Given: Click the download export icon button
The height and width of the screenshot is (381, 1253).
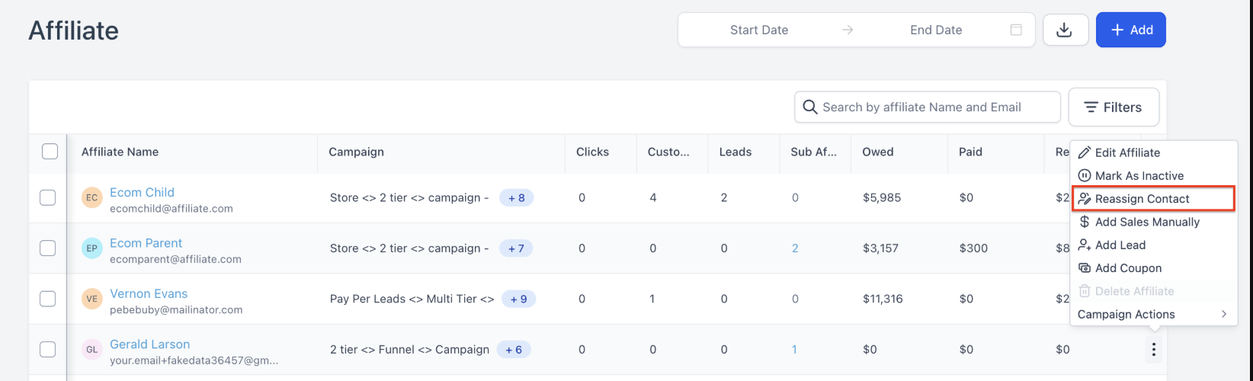Looking at the screenshot, I should [x=1065, y=30].
